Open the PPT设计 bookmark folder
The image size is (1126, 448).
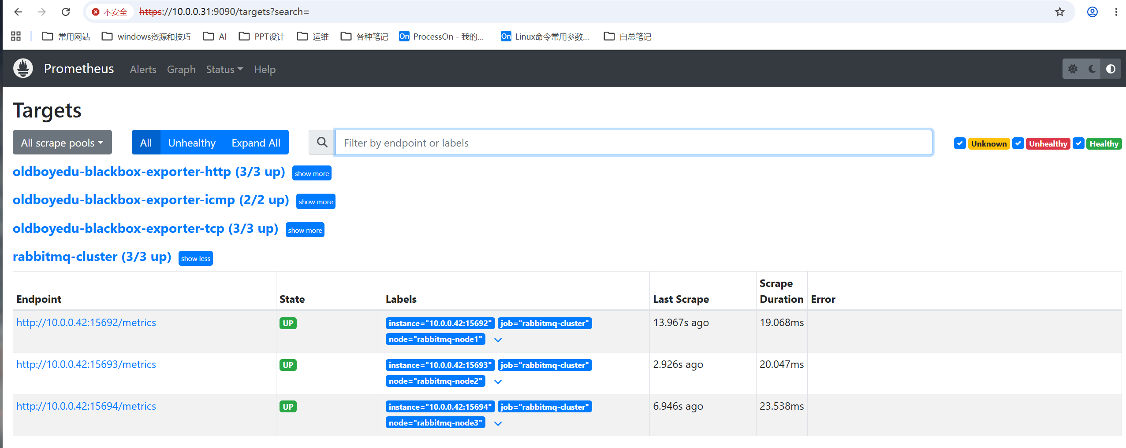[262, 37]
